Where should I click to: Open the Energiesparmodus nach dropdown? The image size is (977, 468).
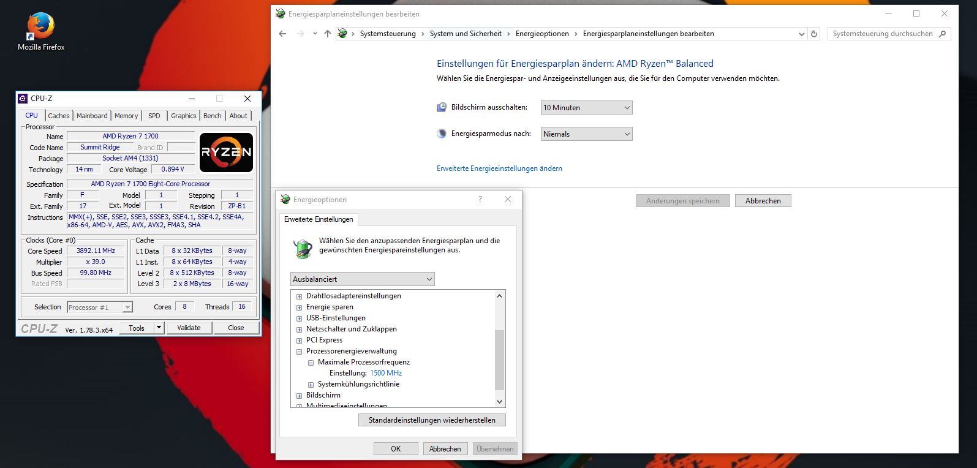(x=586, y=134)
